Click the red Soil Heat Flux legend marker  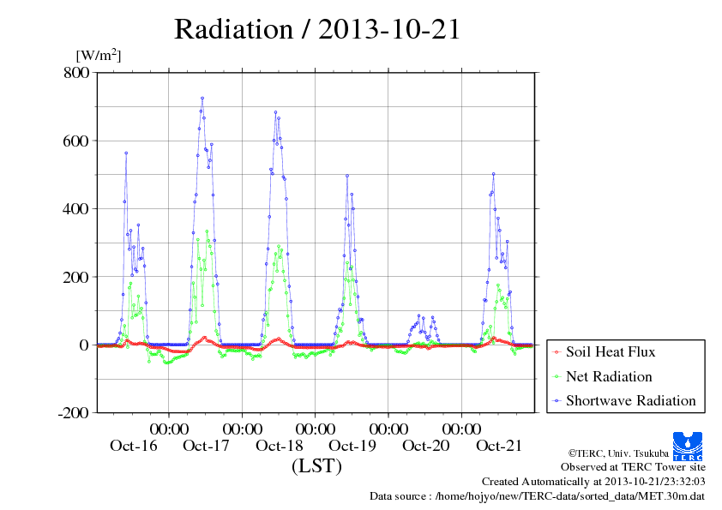(x=557, y=352)
